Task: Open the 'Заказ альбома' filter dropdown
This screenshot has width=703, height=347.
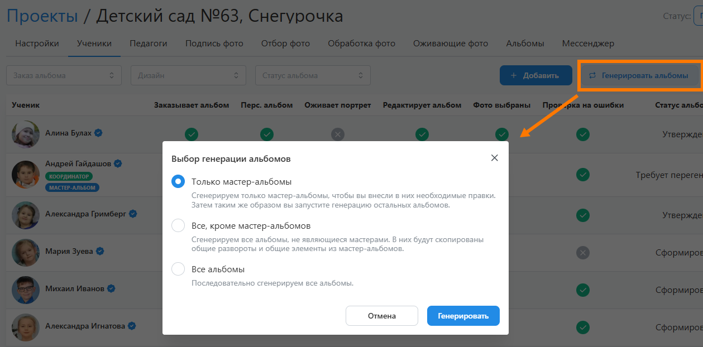Action: click(64, 75)
